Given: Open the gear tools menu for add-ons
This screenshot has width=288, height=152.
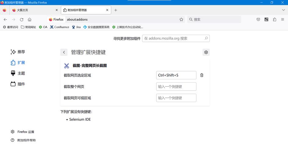Looking at the screenshot, I should 206,52.
